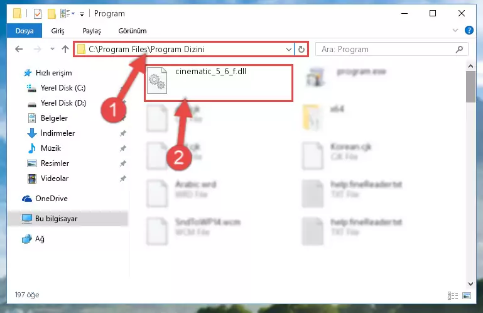Switch to large icons view icon

(x=467, y=296)
